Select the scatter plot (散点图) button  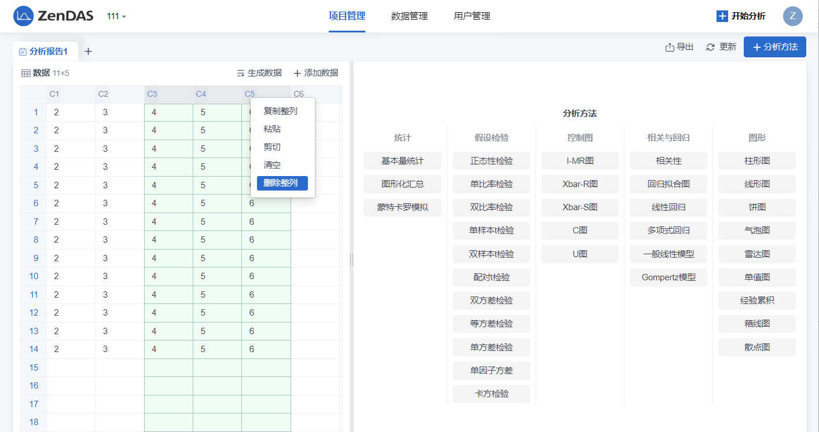pyautogui.click(x=756, y=347)
